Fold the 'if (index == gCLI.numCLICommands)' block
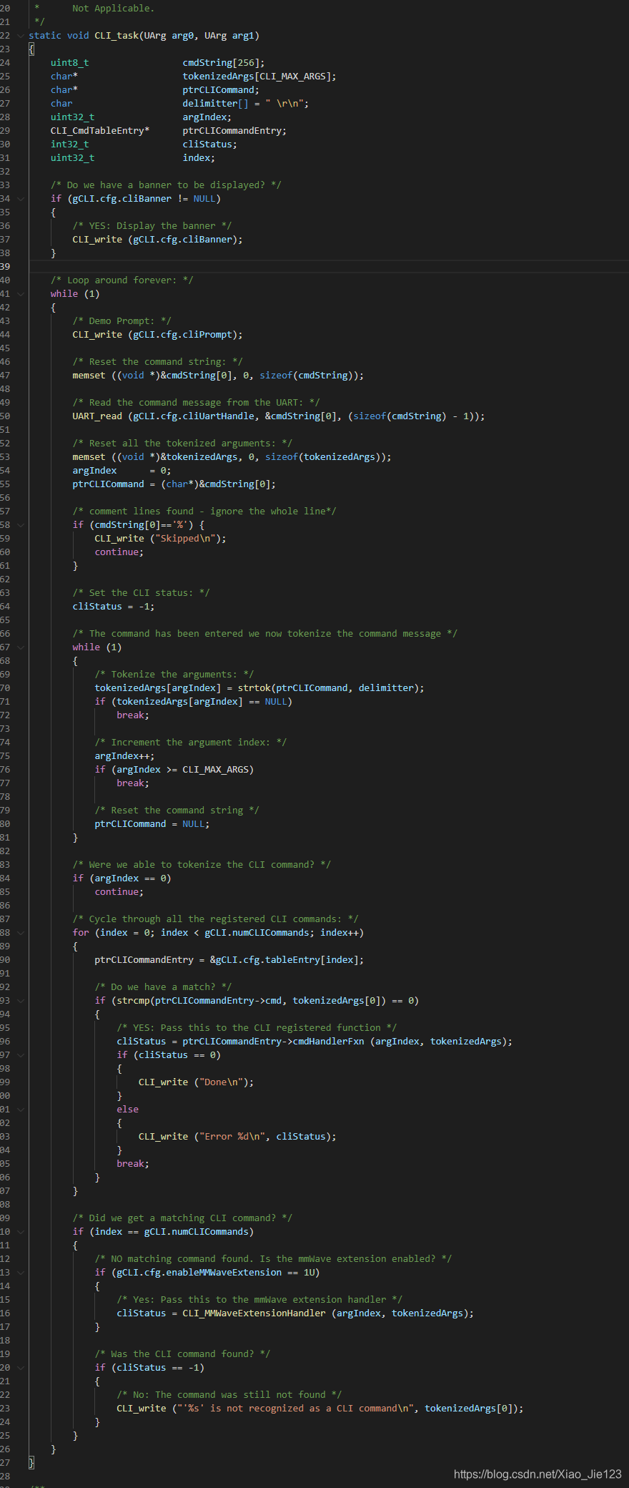This screenshot has width=629, height=1488. pos(21,1232)
